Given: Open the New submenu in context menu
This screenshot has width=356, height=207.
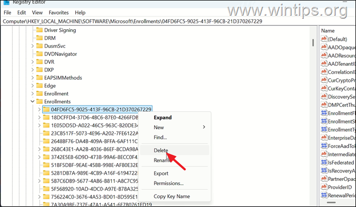Looking at the screenshot, I should point(174,127).
